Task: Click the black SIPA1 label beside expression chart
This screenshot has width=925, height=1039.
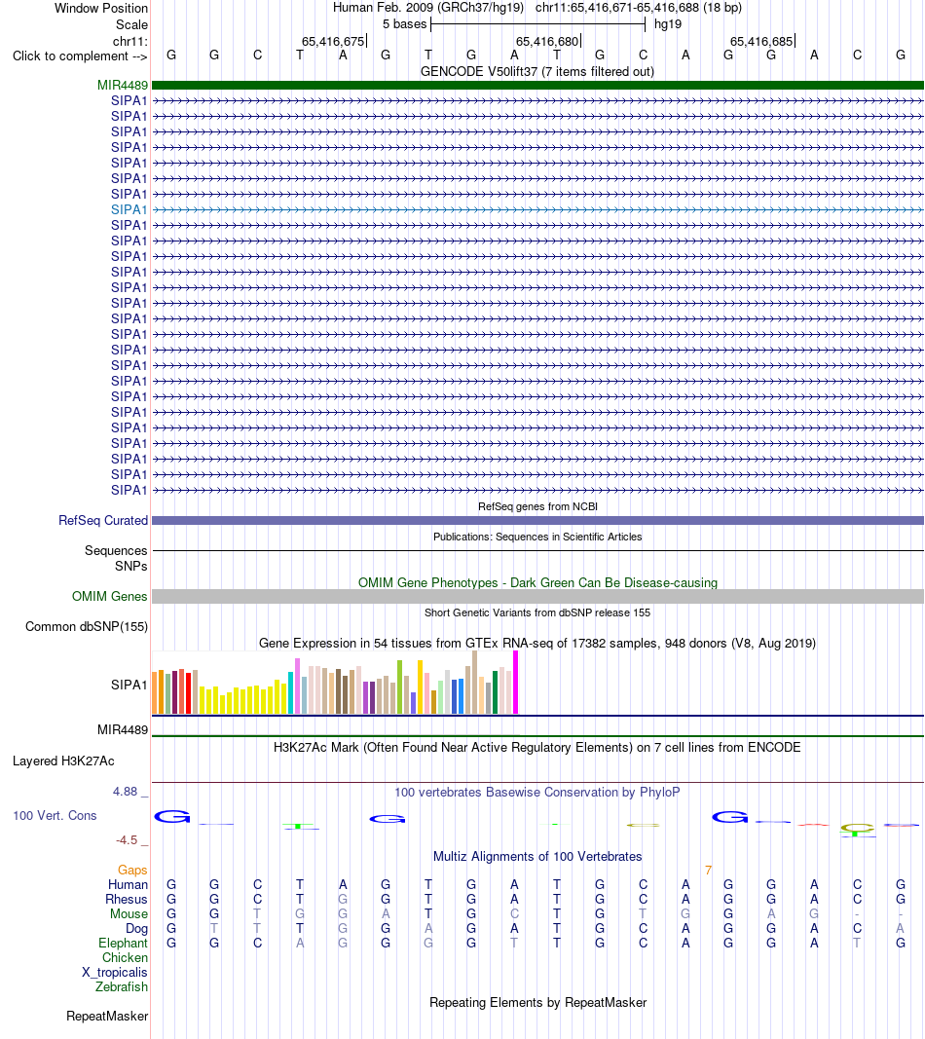Action: pyautogui.click(x=129, y=686)
